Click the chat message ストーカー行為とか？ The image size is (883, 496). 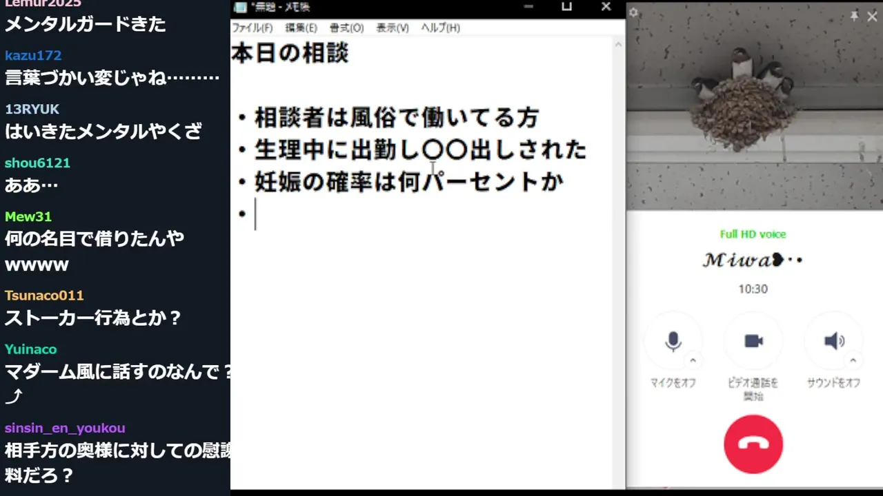click(x=93, y=318)
